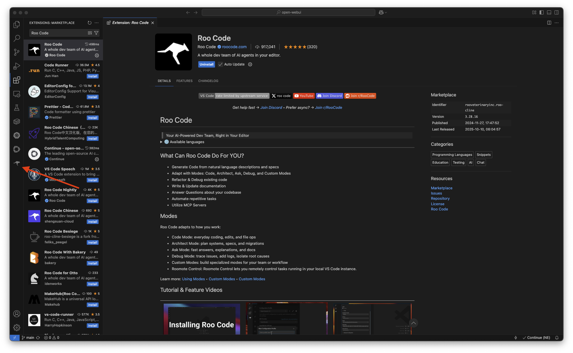
Task: Toggle the bottom panel layout
Action: [549, 12]
